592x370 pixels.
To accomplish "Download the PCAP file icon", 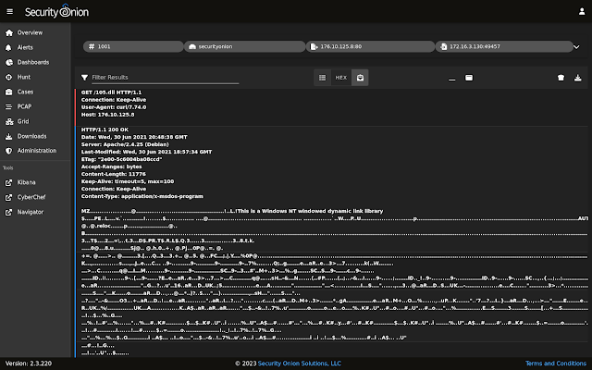I will [577, 78].
